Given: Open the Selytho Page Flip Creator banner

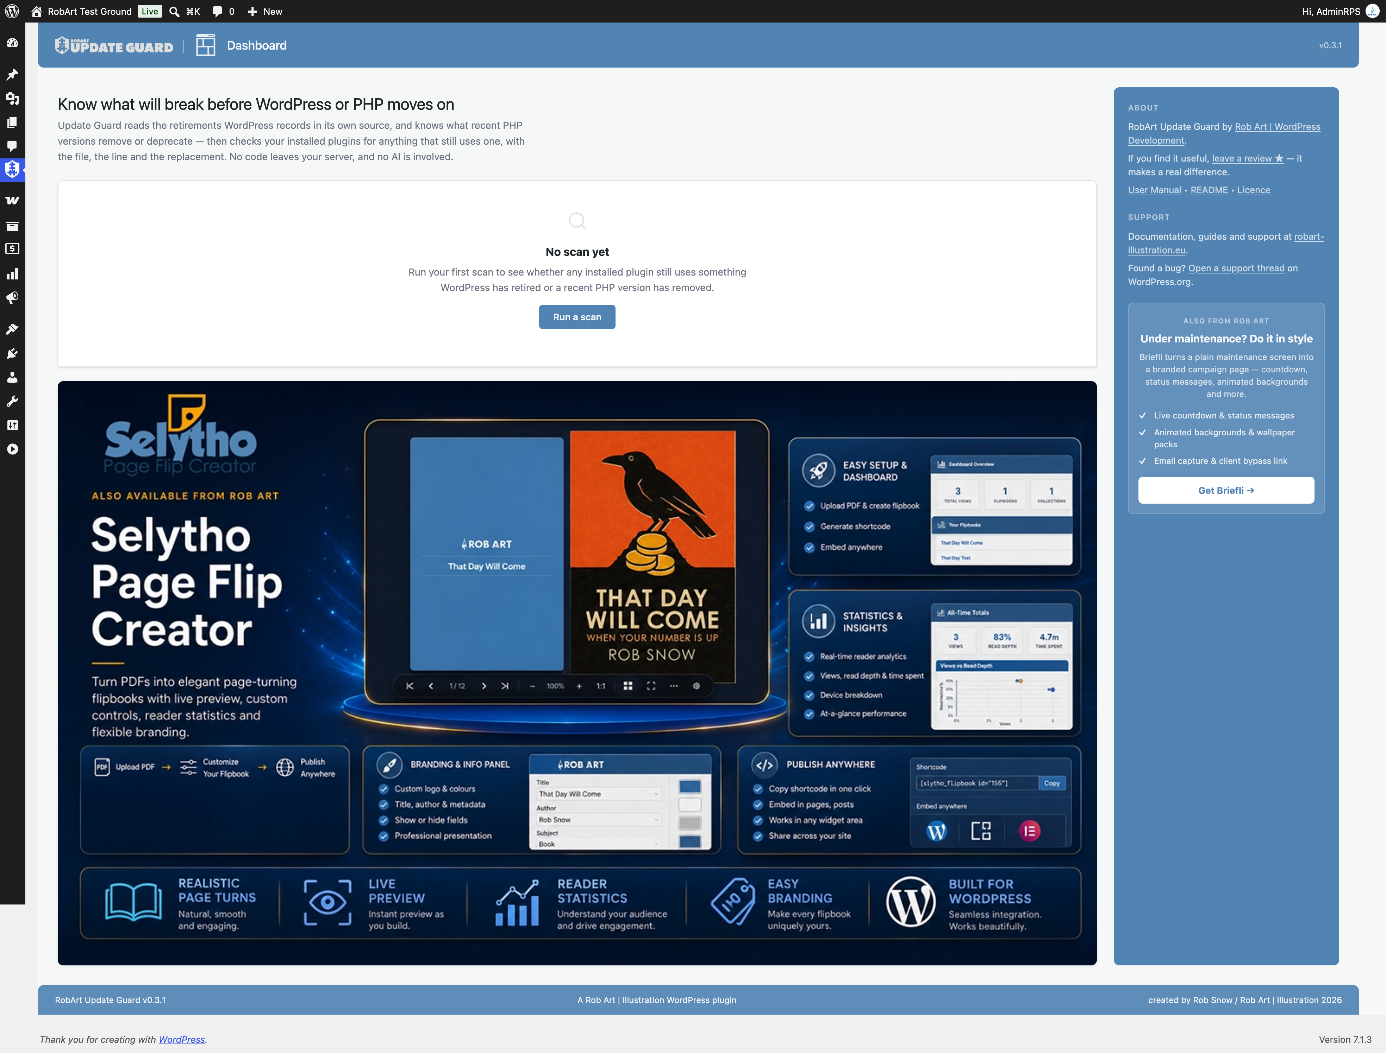Looking at the screenshot, I should tap(577, 673).
